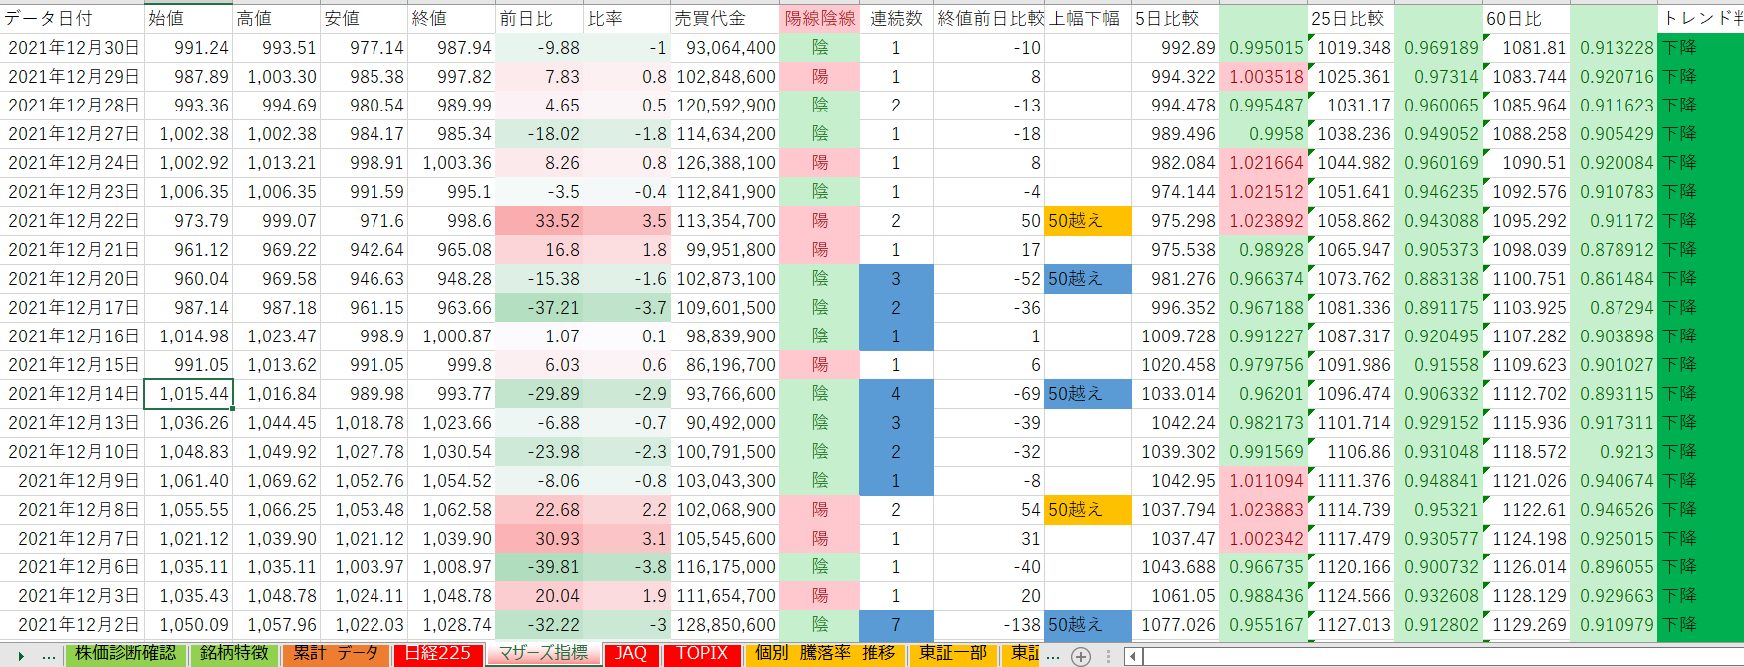Click the horizontal scrollbar left arrow
Image resolution: width=1744 pixels, height=667 pixels.
tap(1132, 656)
